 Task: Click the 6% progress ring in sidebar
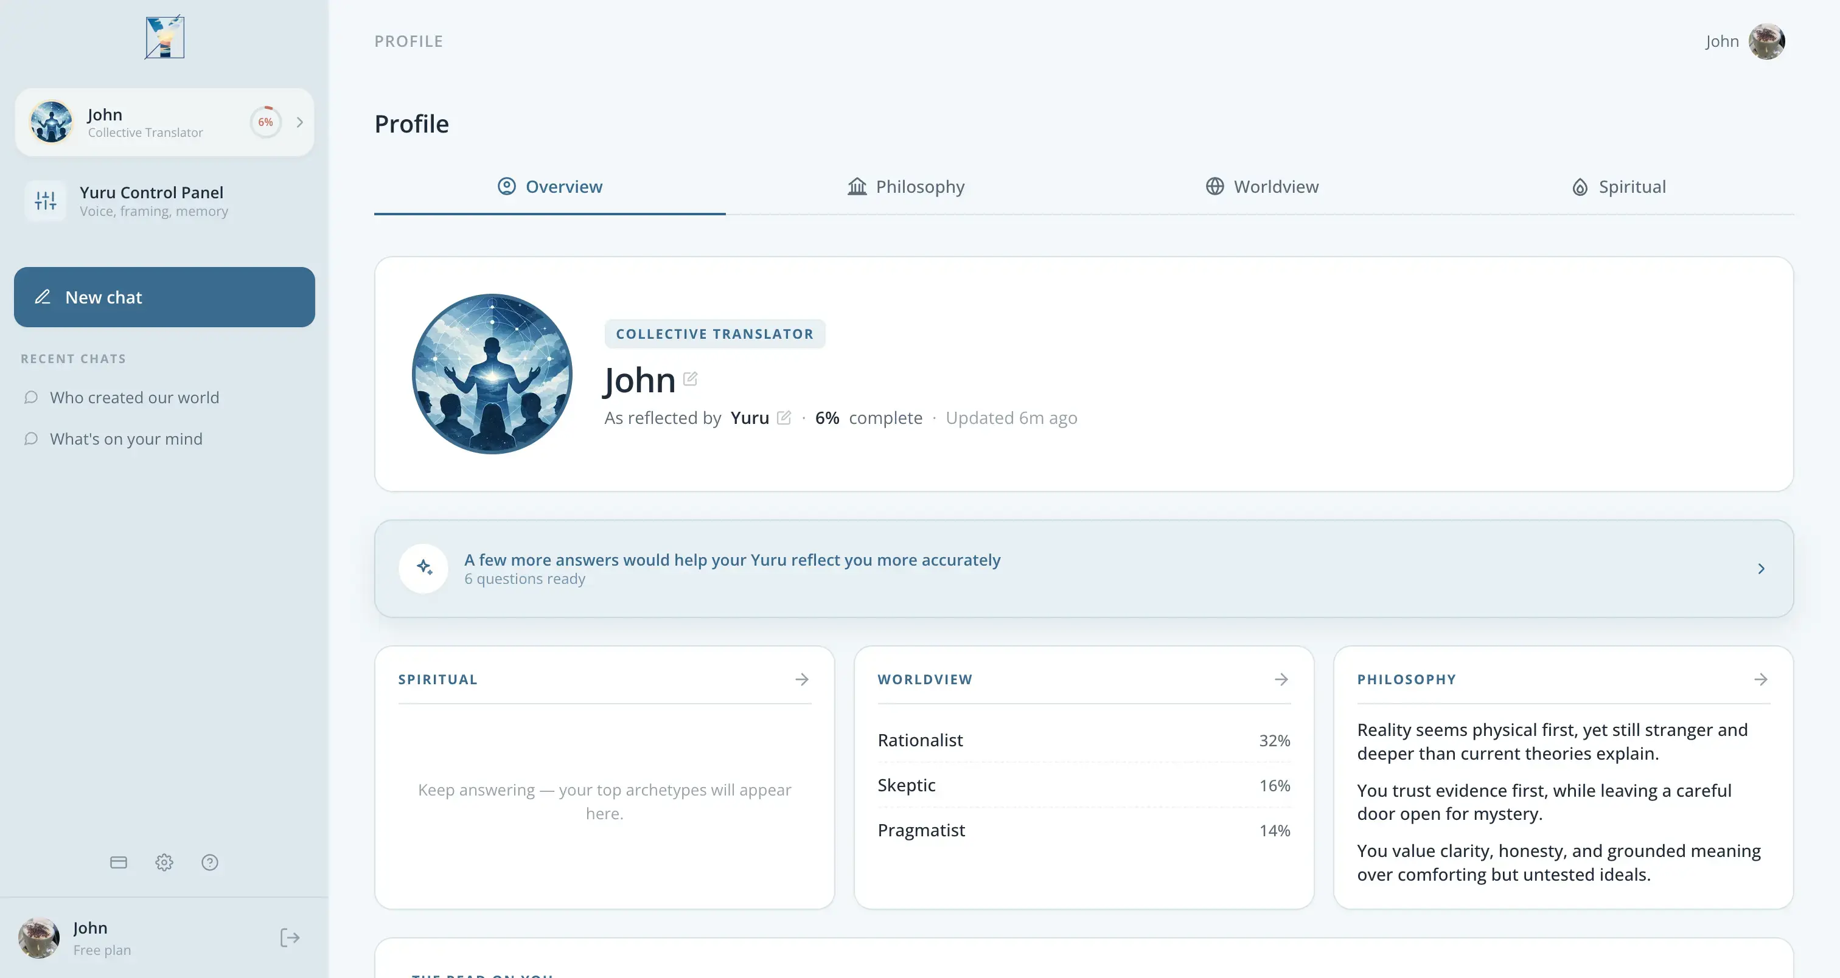(x=266, y=122)
